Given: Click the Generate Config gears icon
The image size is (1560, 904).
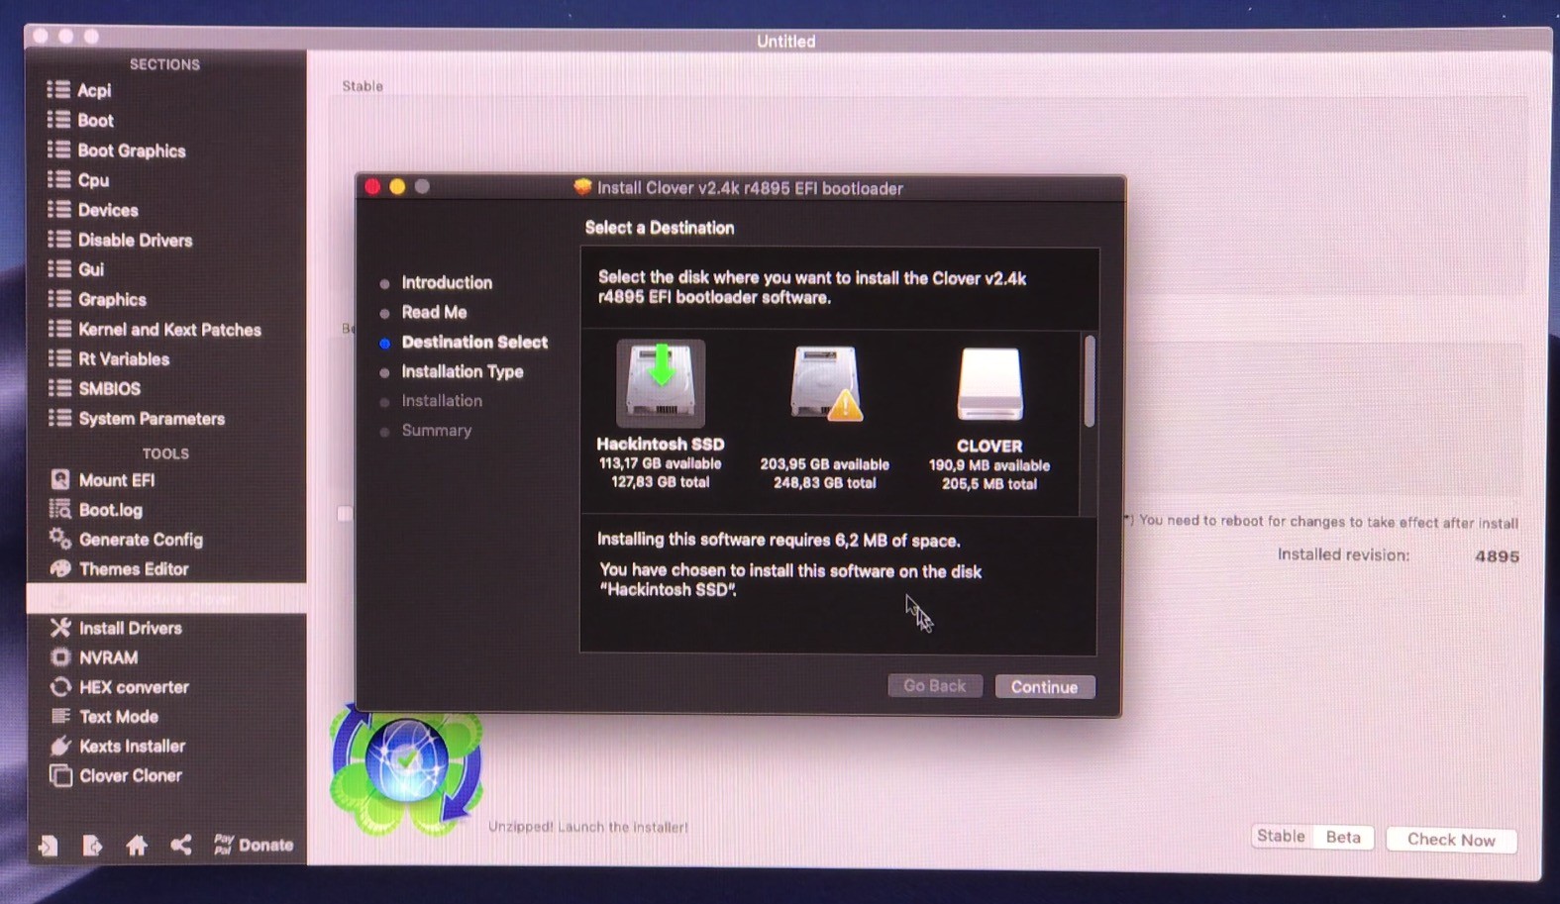Looking at the screenshot, I should click(60, 540).
